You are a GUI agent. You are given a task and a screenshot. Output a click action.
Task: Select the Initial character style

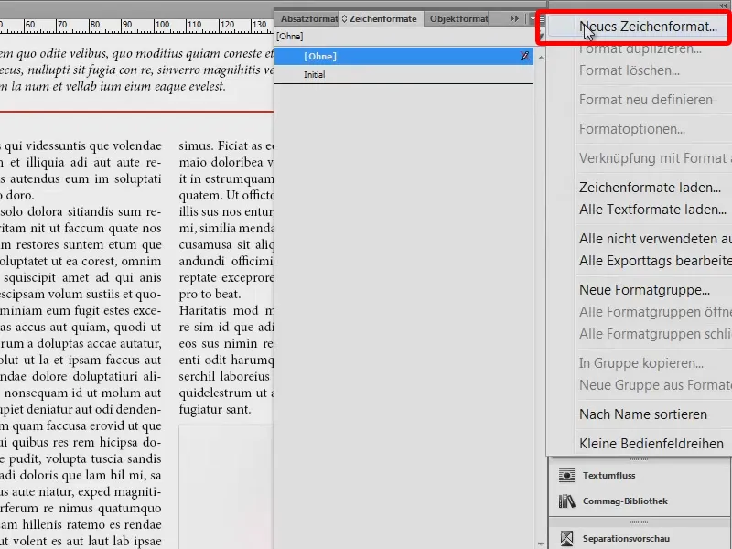[x=404, y=74]
